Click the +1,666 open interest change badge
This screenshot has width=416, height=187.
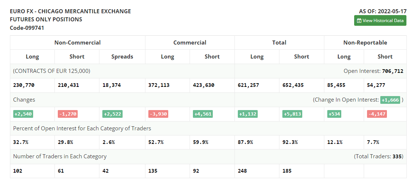click(390, 100)
